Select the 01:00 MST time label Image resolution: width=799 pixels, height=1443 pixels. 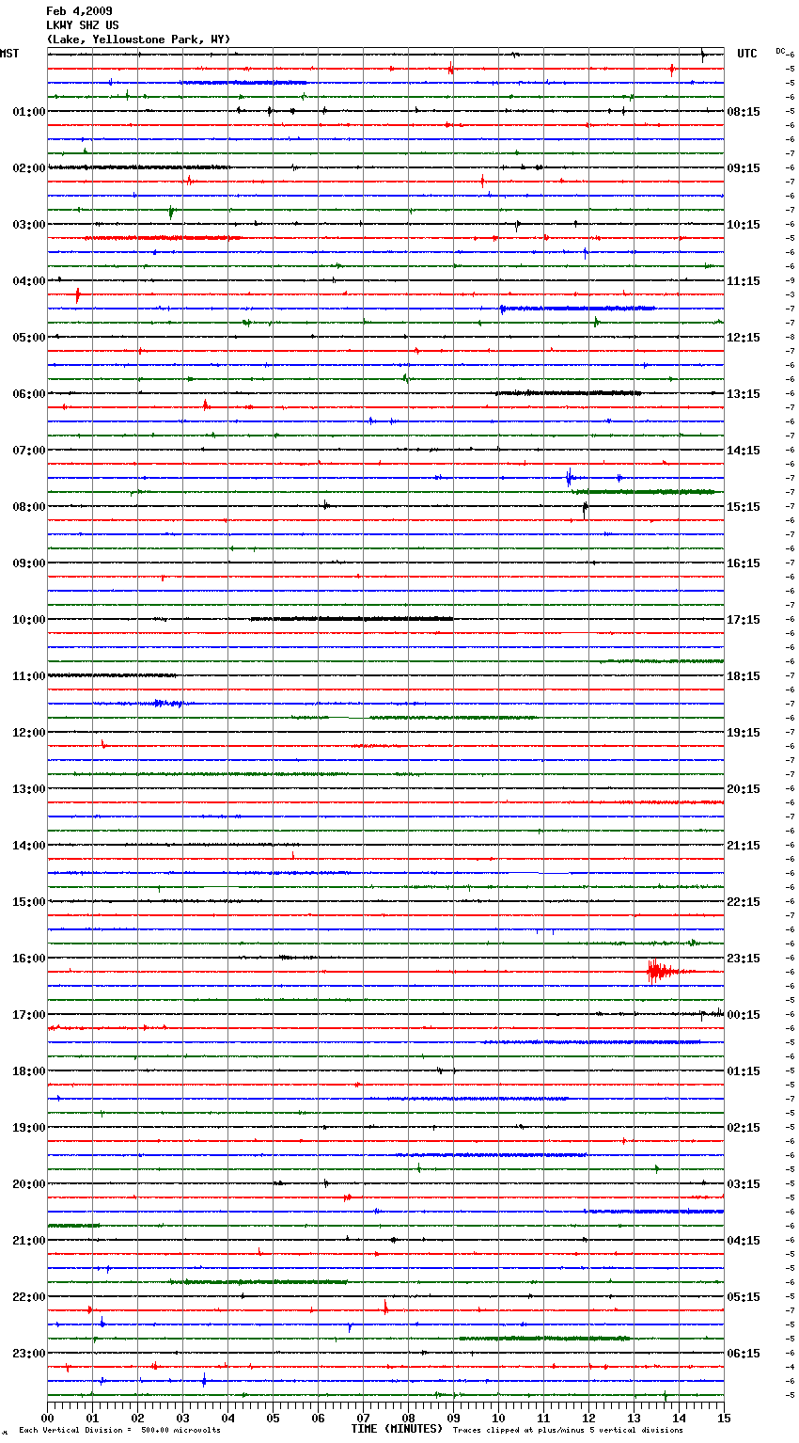tap(29, 112)
